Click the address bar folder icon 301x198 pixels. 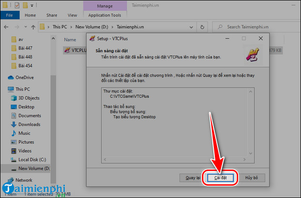42,27
